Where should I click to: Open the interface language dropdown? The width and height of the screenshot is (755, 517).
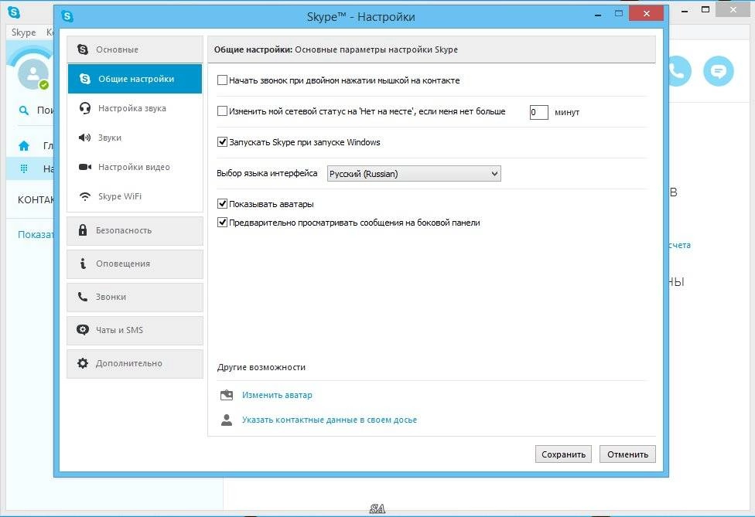coord(414,174)
